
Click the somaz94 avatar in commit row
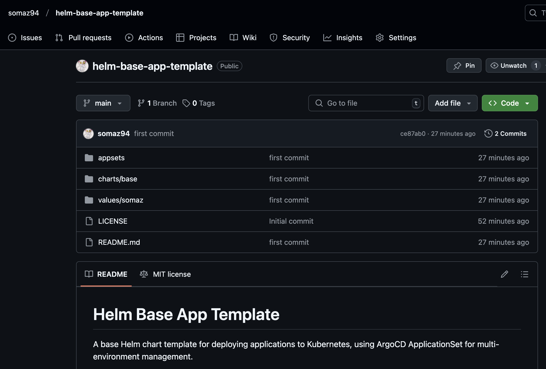point(88,133)
